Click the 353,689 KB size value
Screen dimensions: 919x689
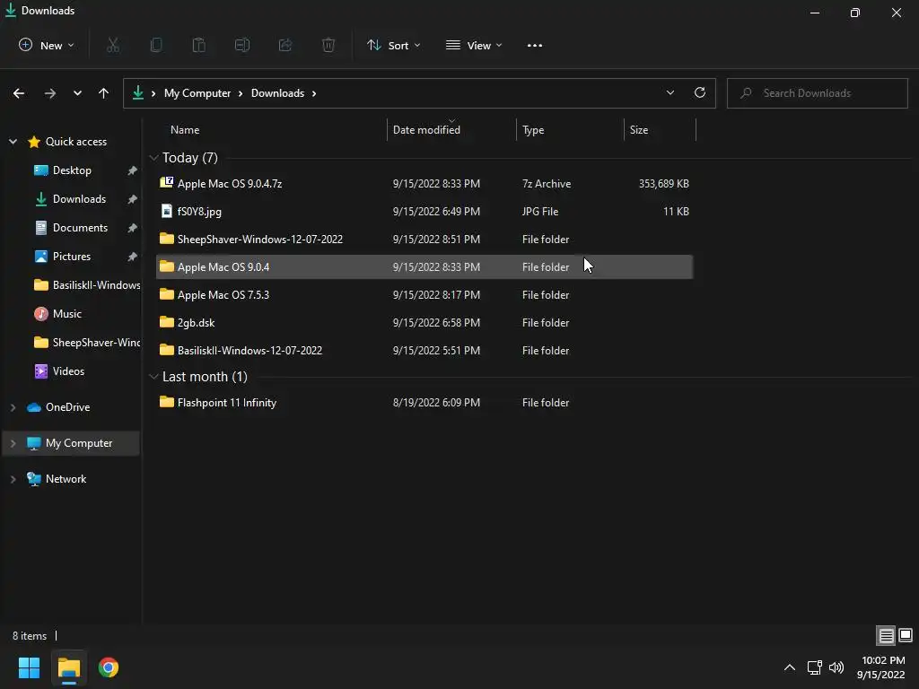coord(663,183)
